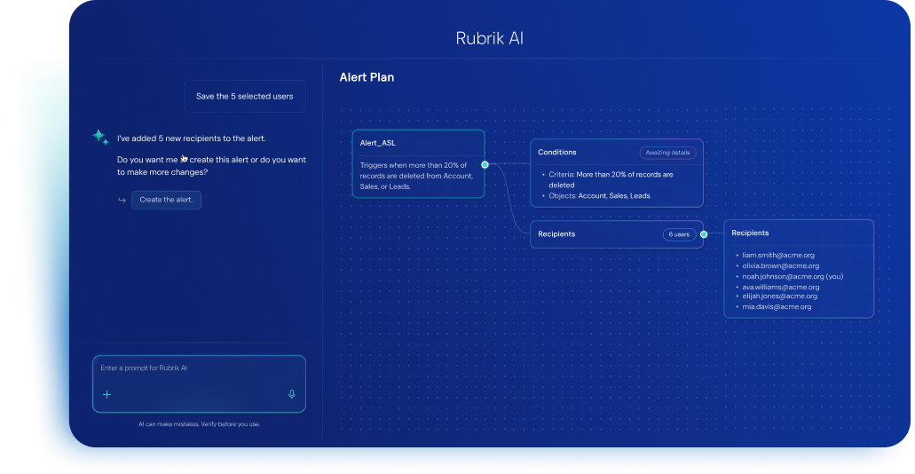Click the plus attachment icon in prompt box
Viewport: 915px width, 474px height.
click(x=106, y=395)
